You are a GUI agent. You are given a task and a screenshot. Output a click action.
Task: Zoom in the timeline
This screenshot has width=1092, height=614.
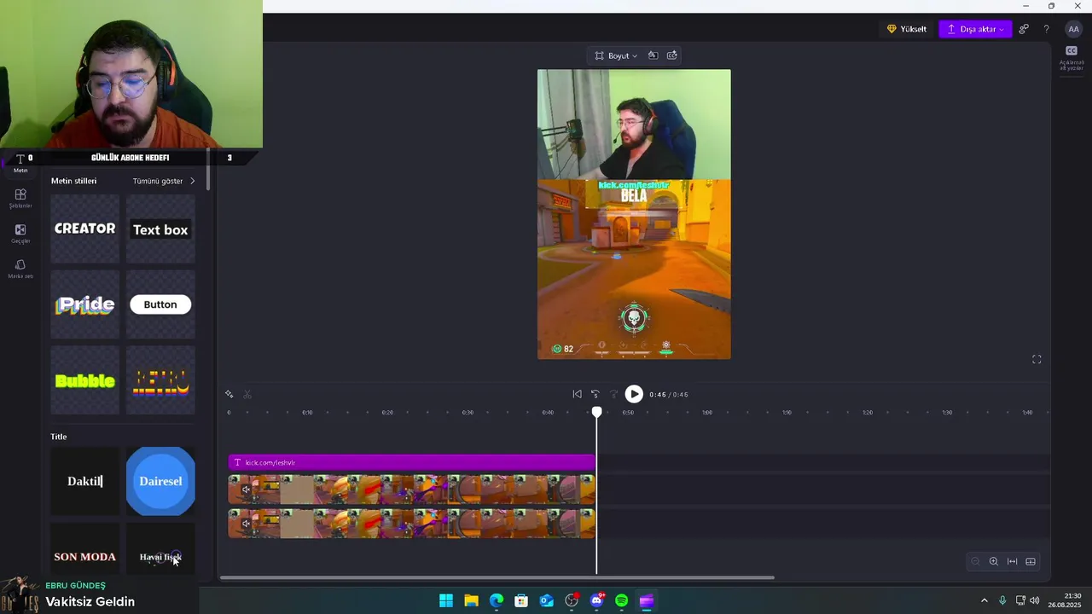(994, 561)
